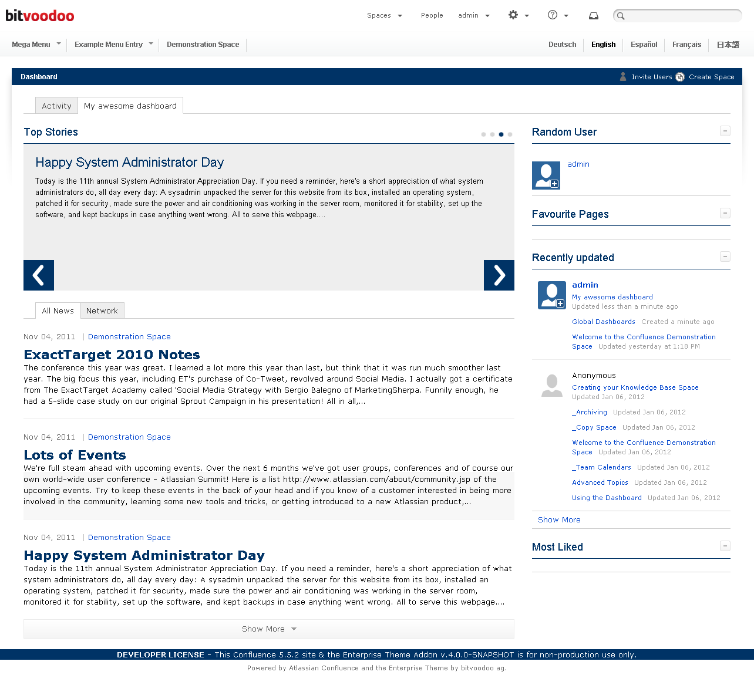Collapse the Random User panel
Viewport: 754px width, 675px height.
click(725, 131)
